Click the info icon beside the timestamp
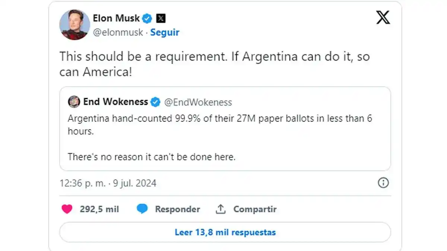This screenshot has height=251, width=447. click(x=383, y=183)
